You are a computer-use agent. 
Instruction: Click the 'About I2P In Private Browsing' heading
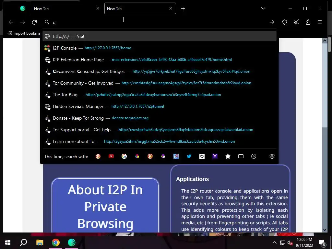tap(105, 207)
